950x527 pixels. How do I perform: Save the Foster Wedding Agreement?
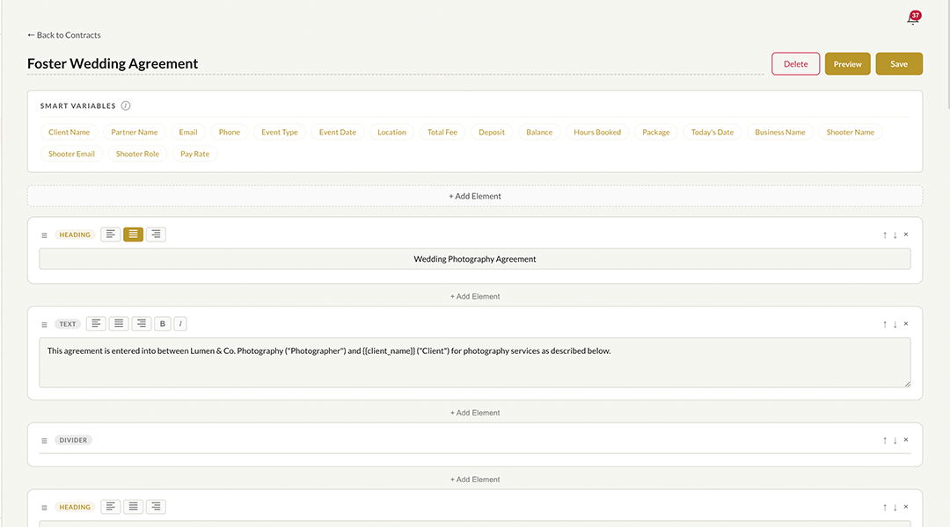[x=898, y=63]
